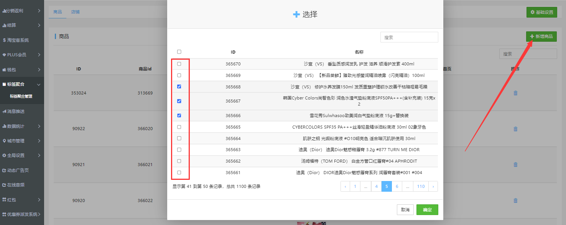Open 标签聚合管理 submenu item
This screenshot has height=225, width=566.
click(21, 96)
